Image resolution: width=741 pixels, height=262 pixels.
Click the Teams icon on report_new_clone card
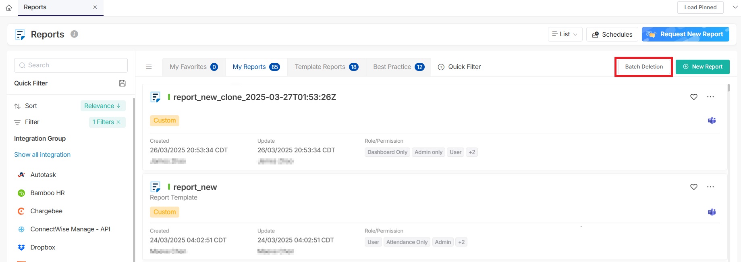tap(712, 121)
